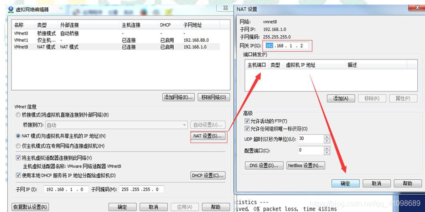Screen dimensions: 425x212
Task: Click 取消 in Virtual Network Editor
Action: [153, 207]
